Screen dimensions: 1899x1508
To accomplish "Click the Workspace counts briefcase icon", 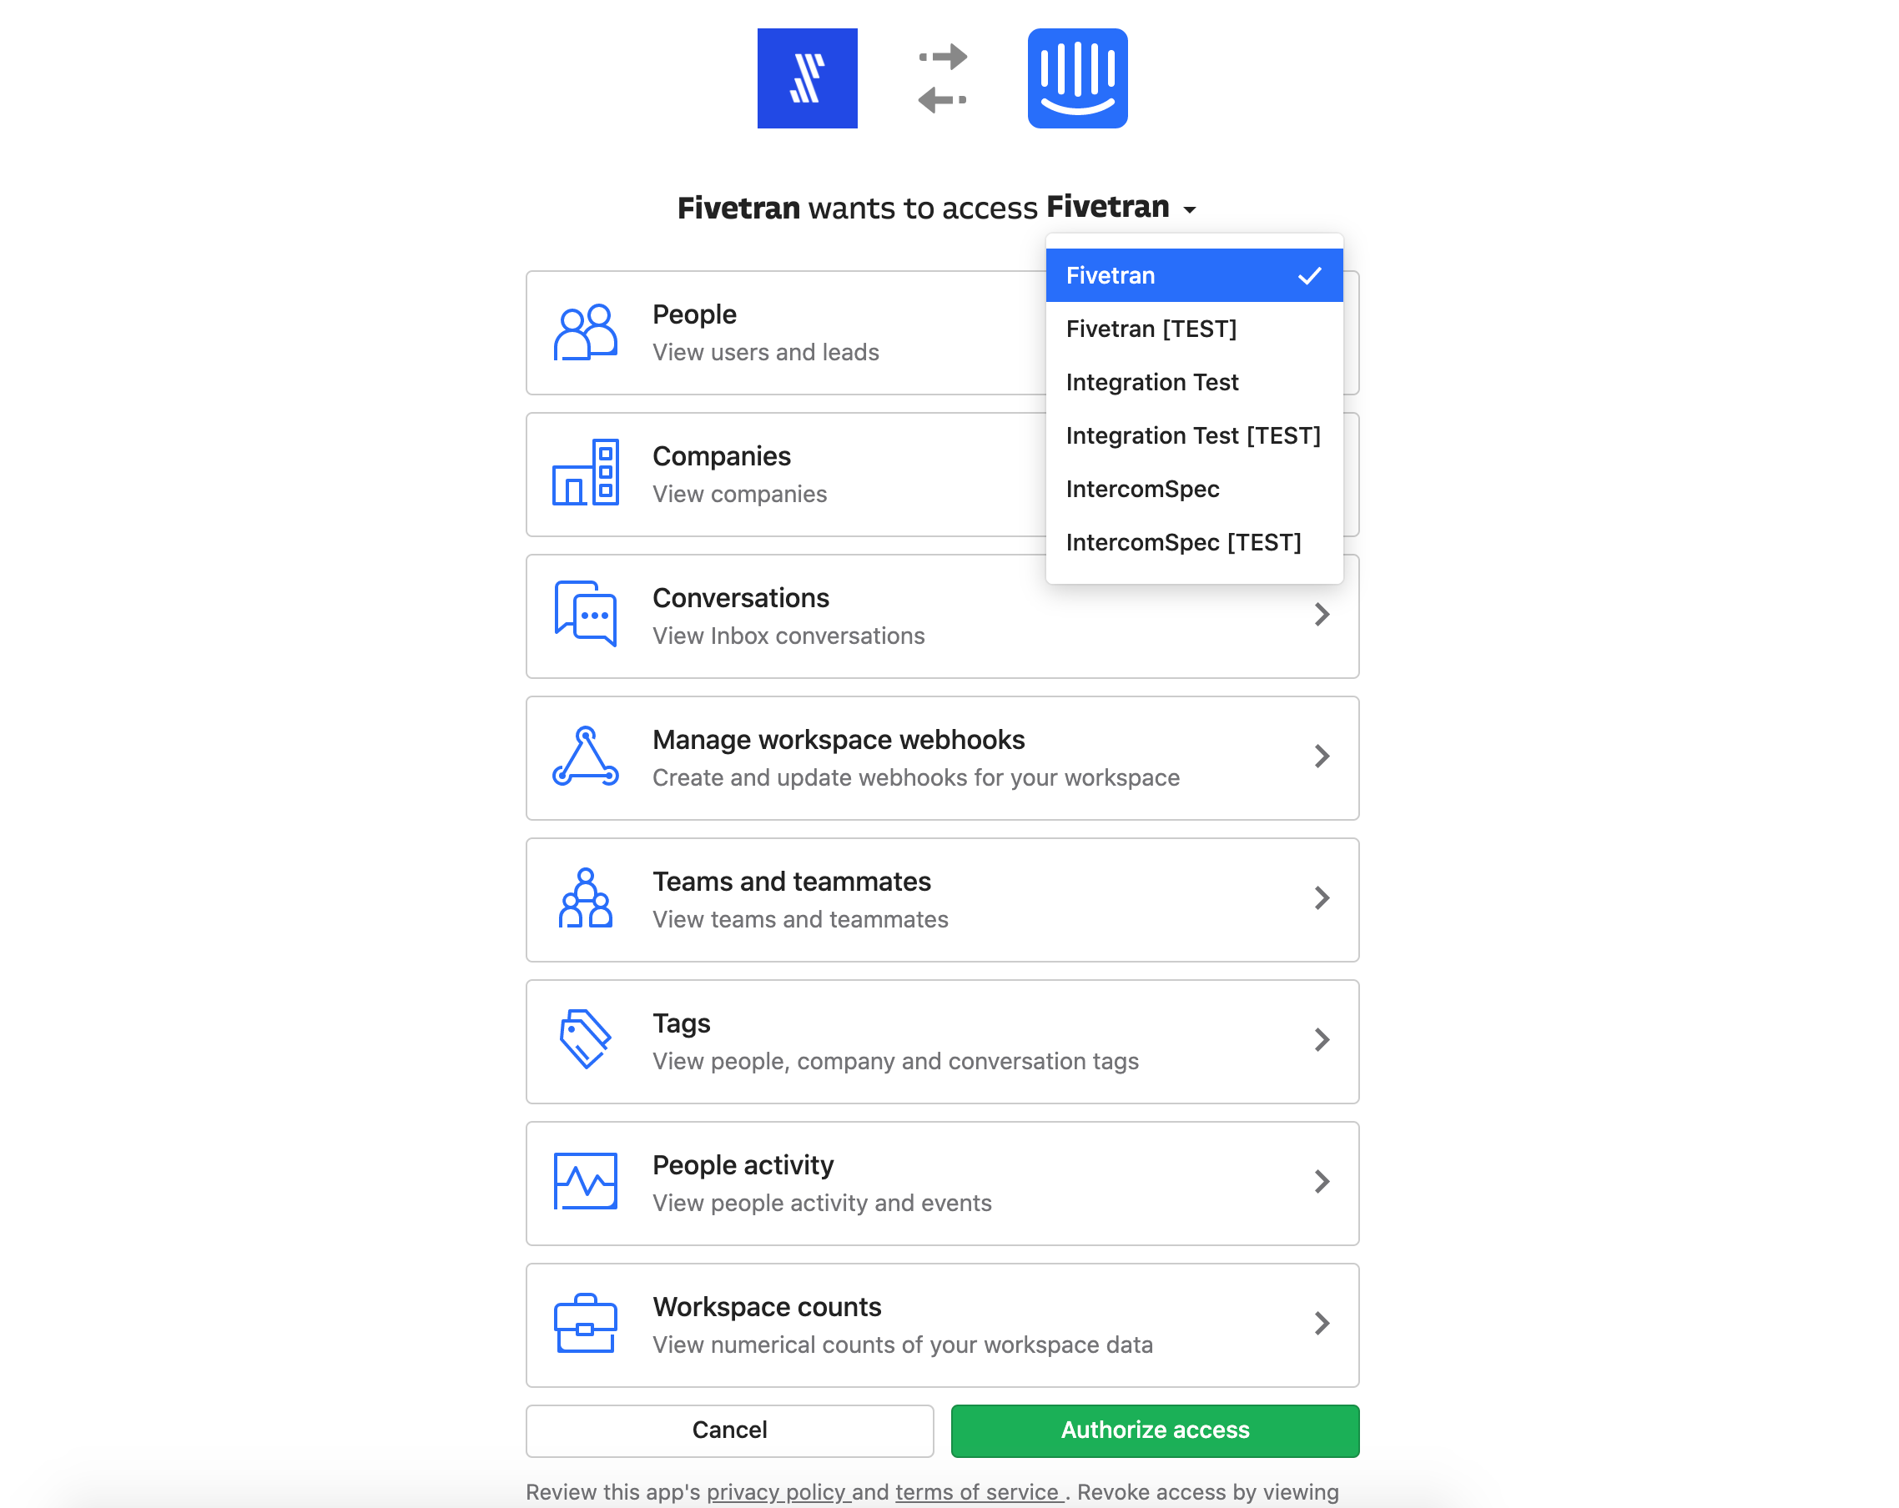I will coord(585,1323).
